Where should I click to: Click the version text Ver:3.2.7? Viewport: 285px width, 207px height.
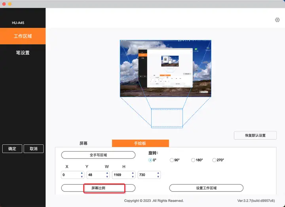[256, 201]
